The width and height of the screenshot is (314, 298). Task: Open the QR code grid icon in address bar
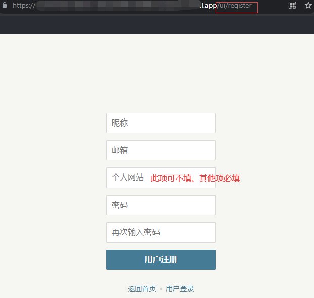point(292,6)
